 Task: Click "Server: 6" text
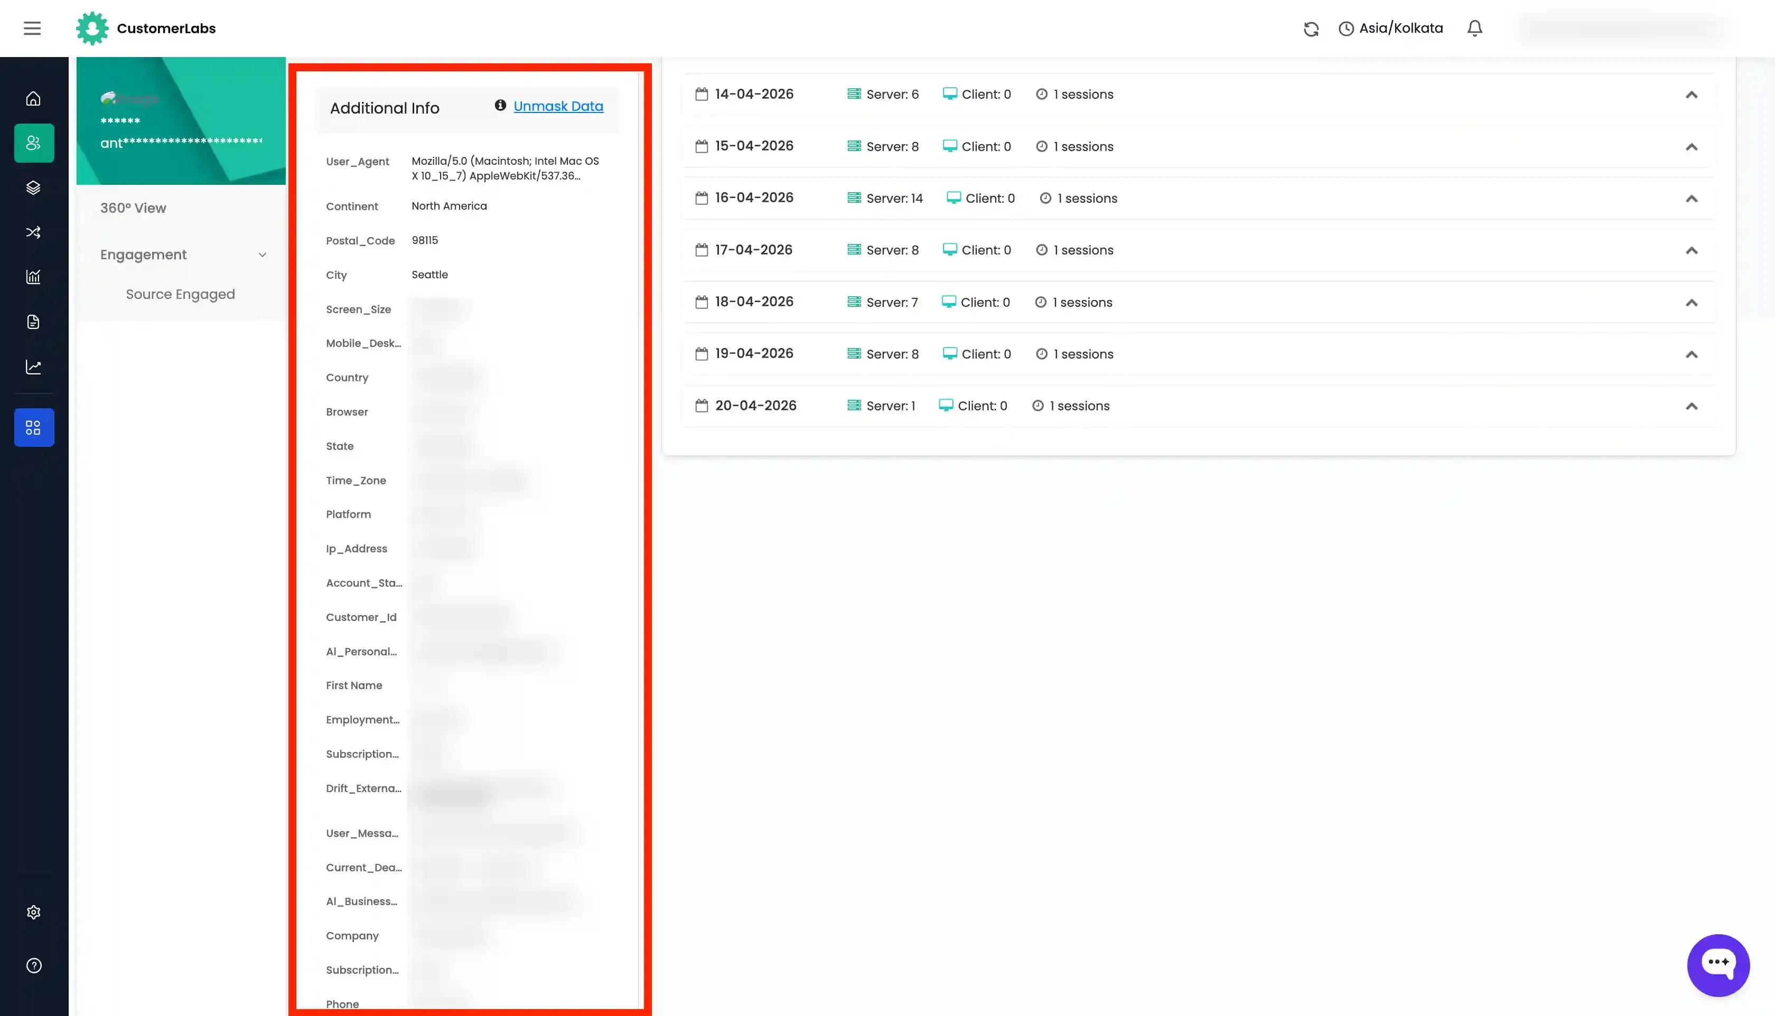pos(892,94)
